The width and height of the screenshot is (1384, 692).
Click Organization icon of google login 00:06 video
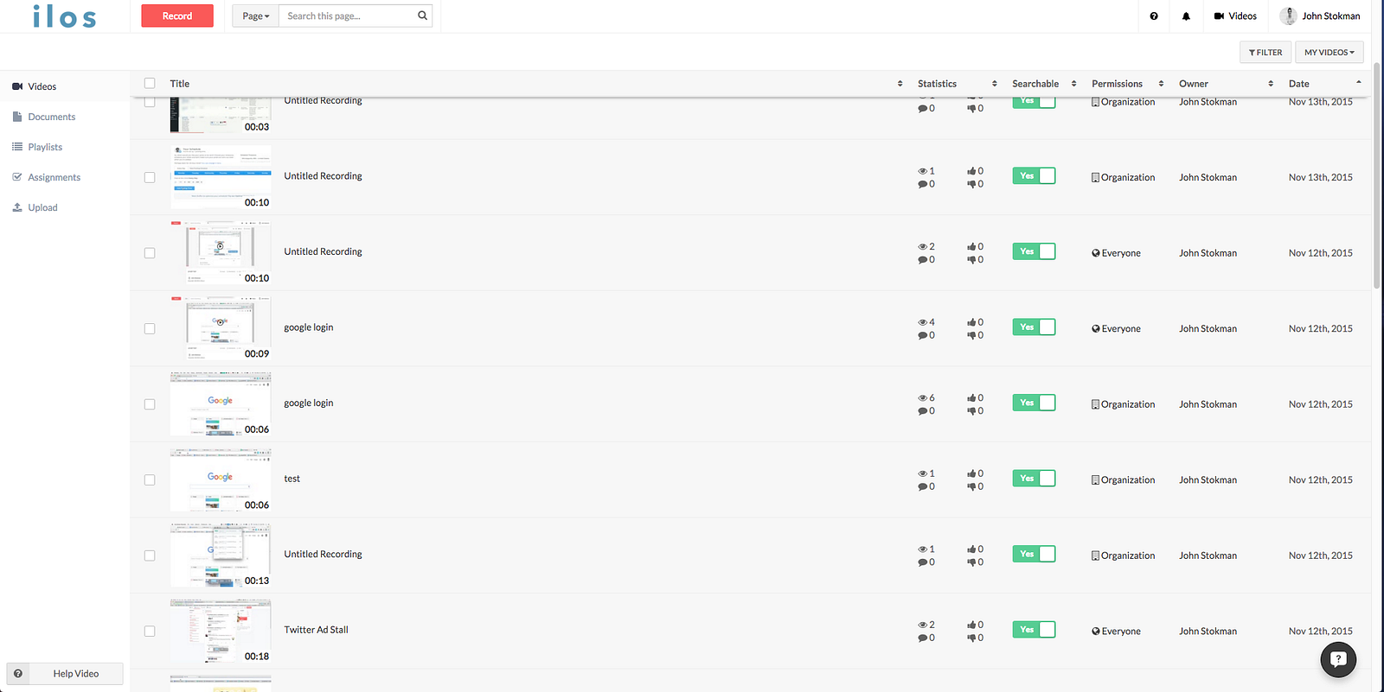[x=1095, y=404]
